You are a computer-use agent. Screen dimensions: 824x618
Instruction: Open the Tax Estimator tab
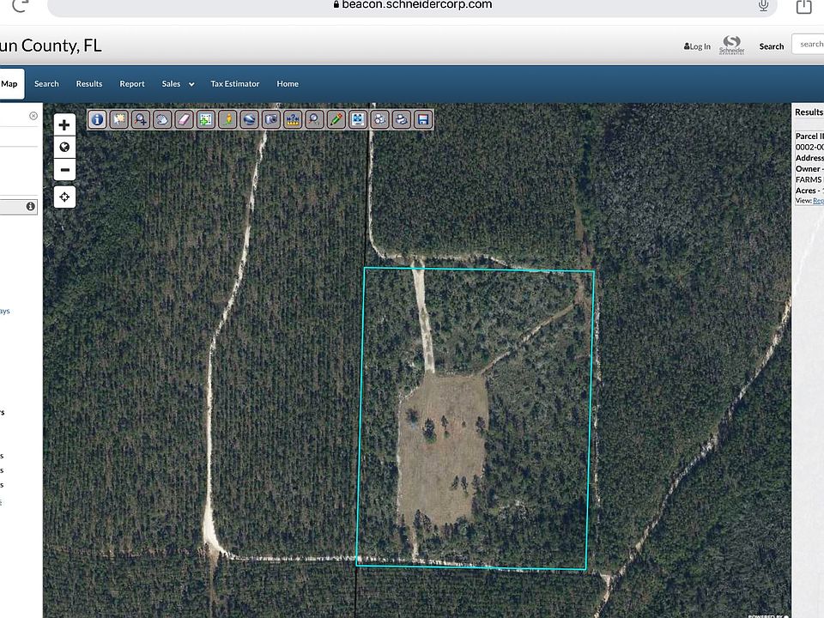234,84
